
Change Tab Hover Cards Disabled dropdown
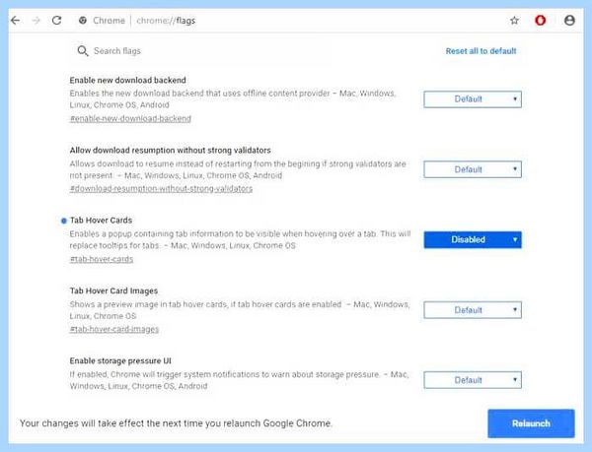click(473, 240)
